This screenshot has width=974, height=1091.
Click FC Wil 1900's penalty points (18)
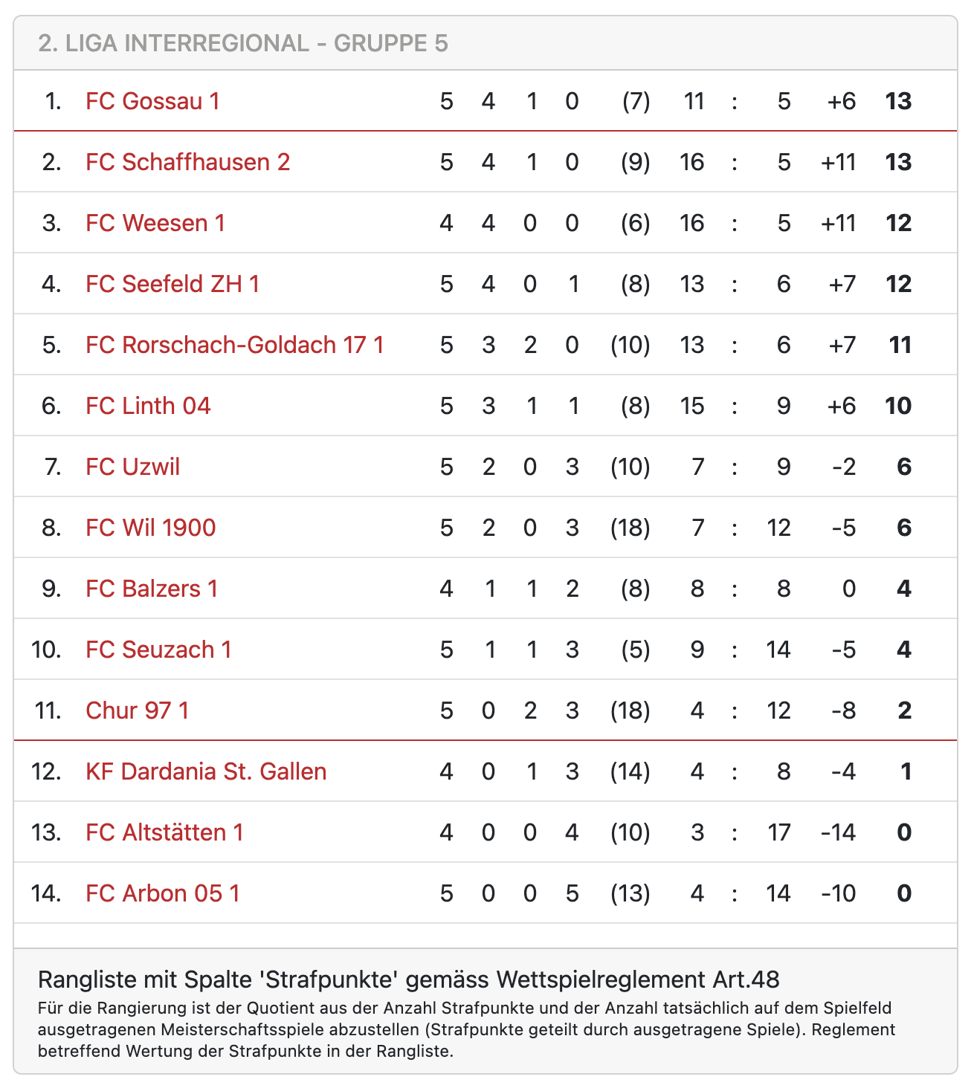coord(630,528)
